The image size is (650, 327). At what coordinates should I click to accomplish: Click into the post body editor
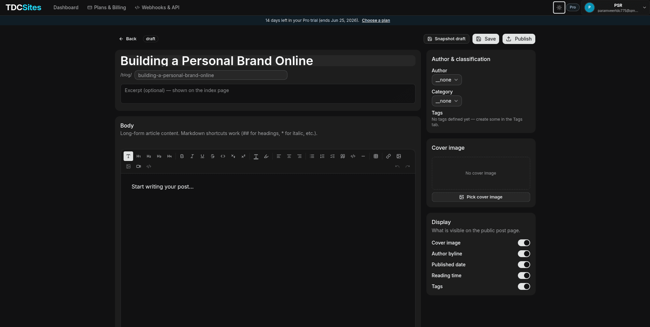[268, 251]
